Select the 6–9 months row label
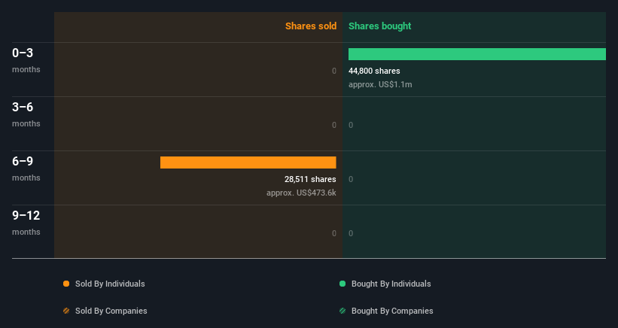 pyautogui.click(x=26, y=169)
